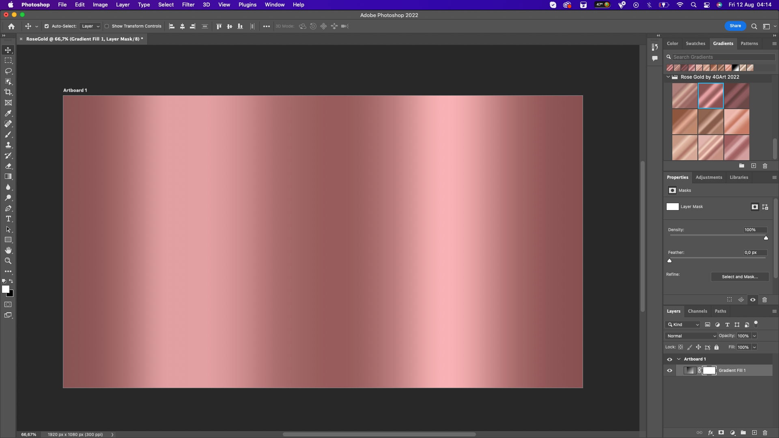Open the Filter menu

point(188,4)
